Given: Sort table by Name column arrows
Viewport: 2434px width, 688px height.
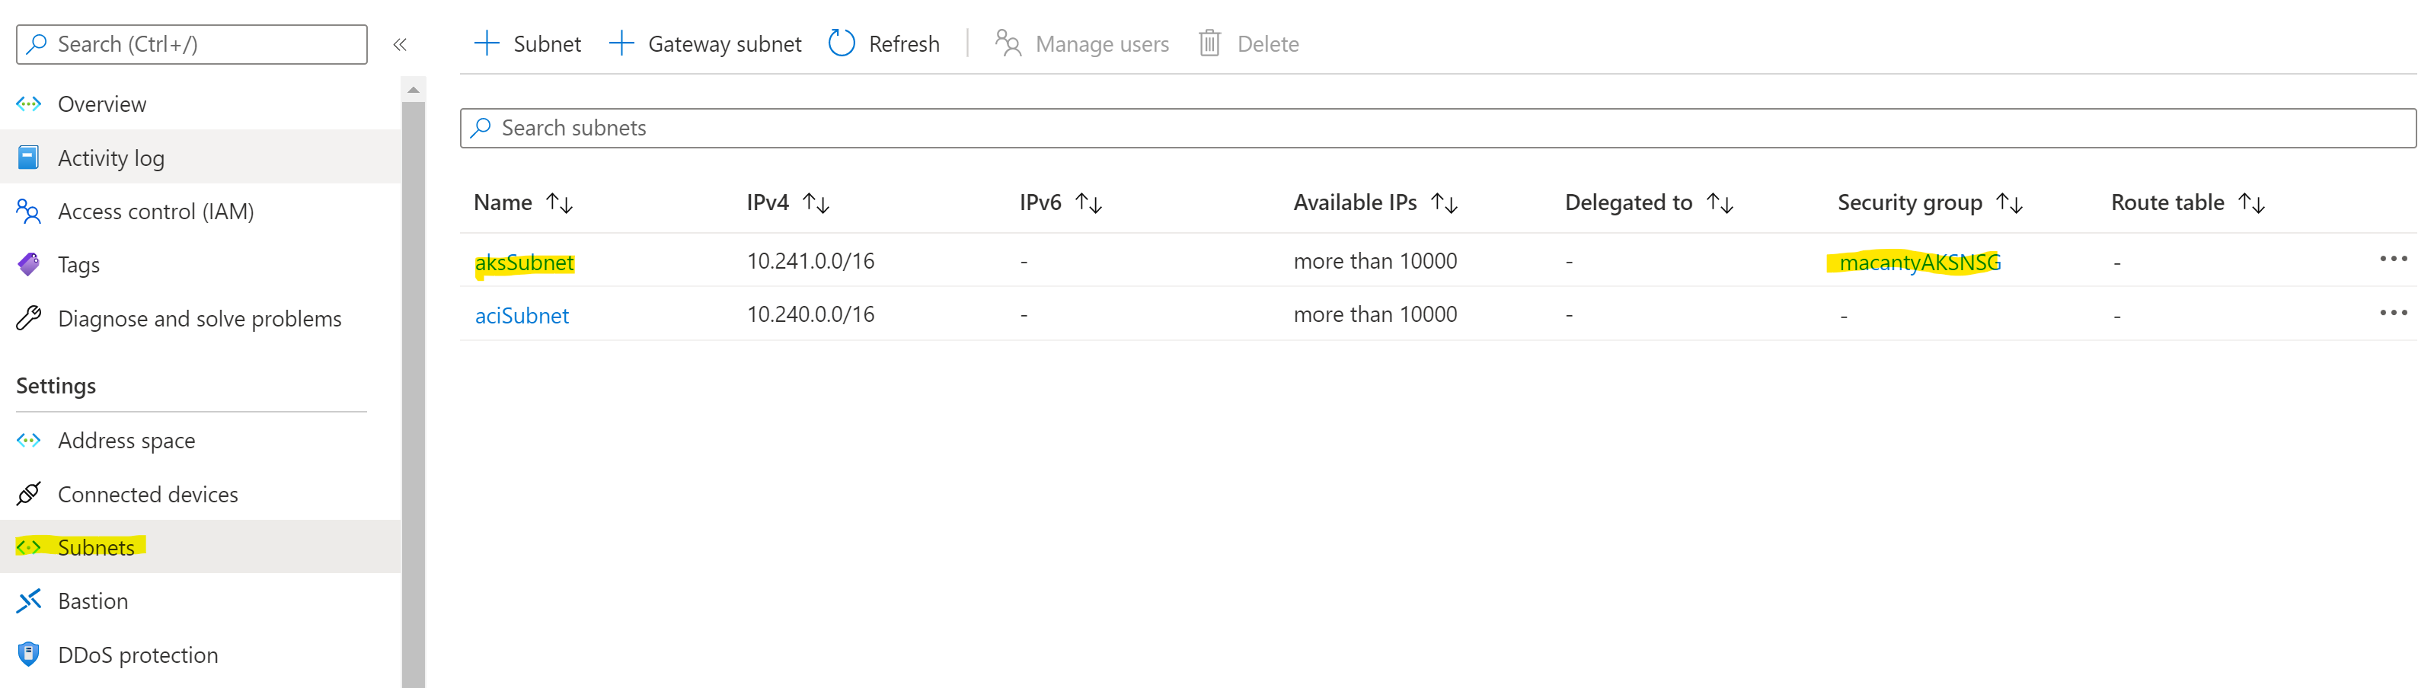Looking at the screenshot, I should pyautogui.click(x=559, y=203).
